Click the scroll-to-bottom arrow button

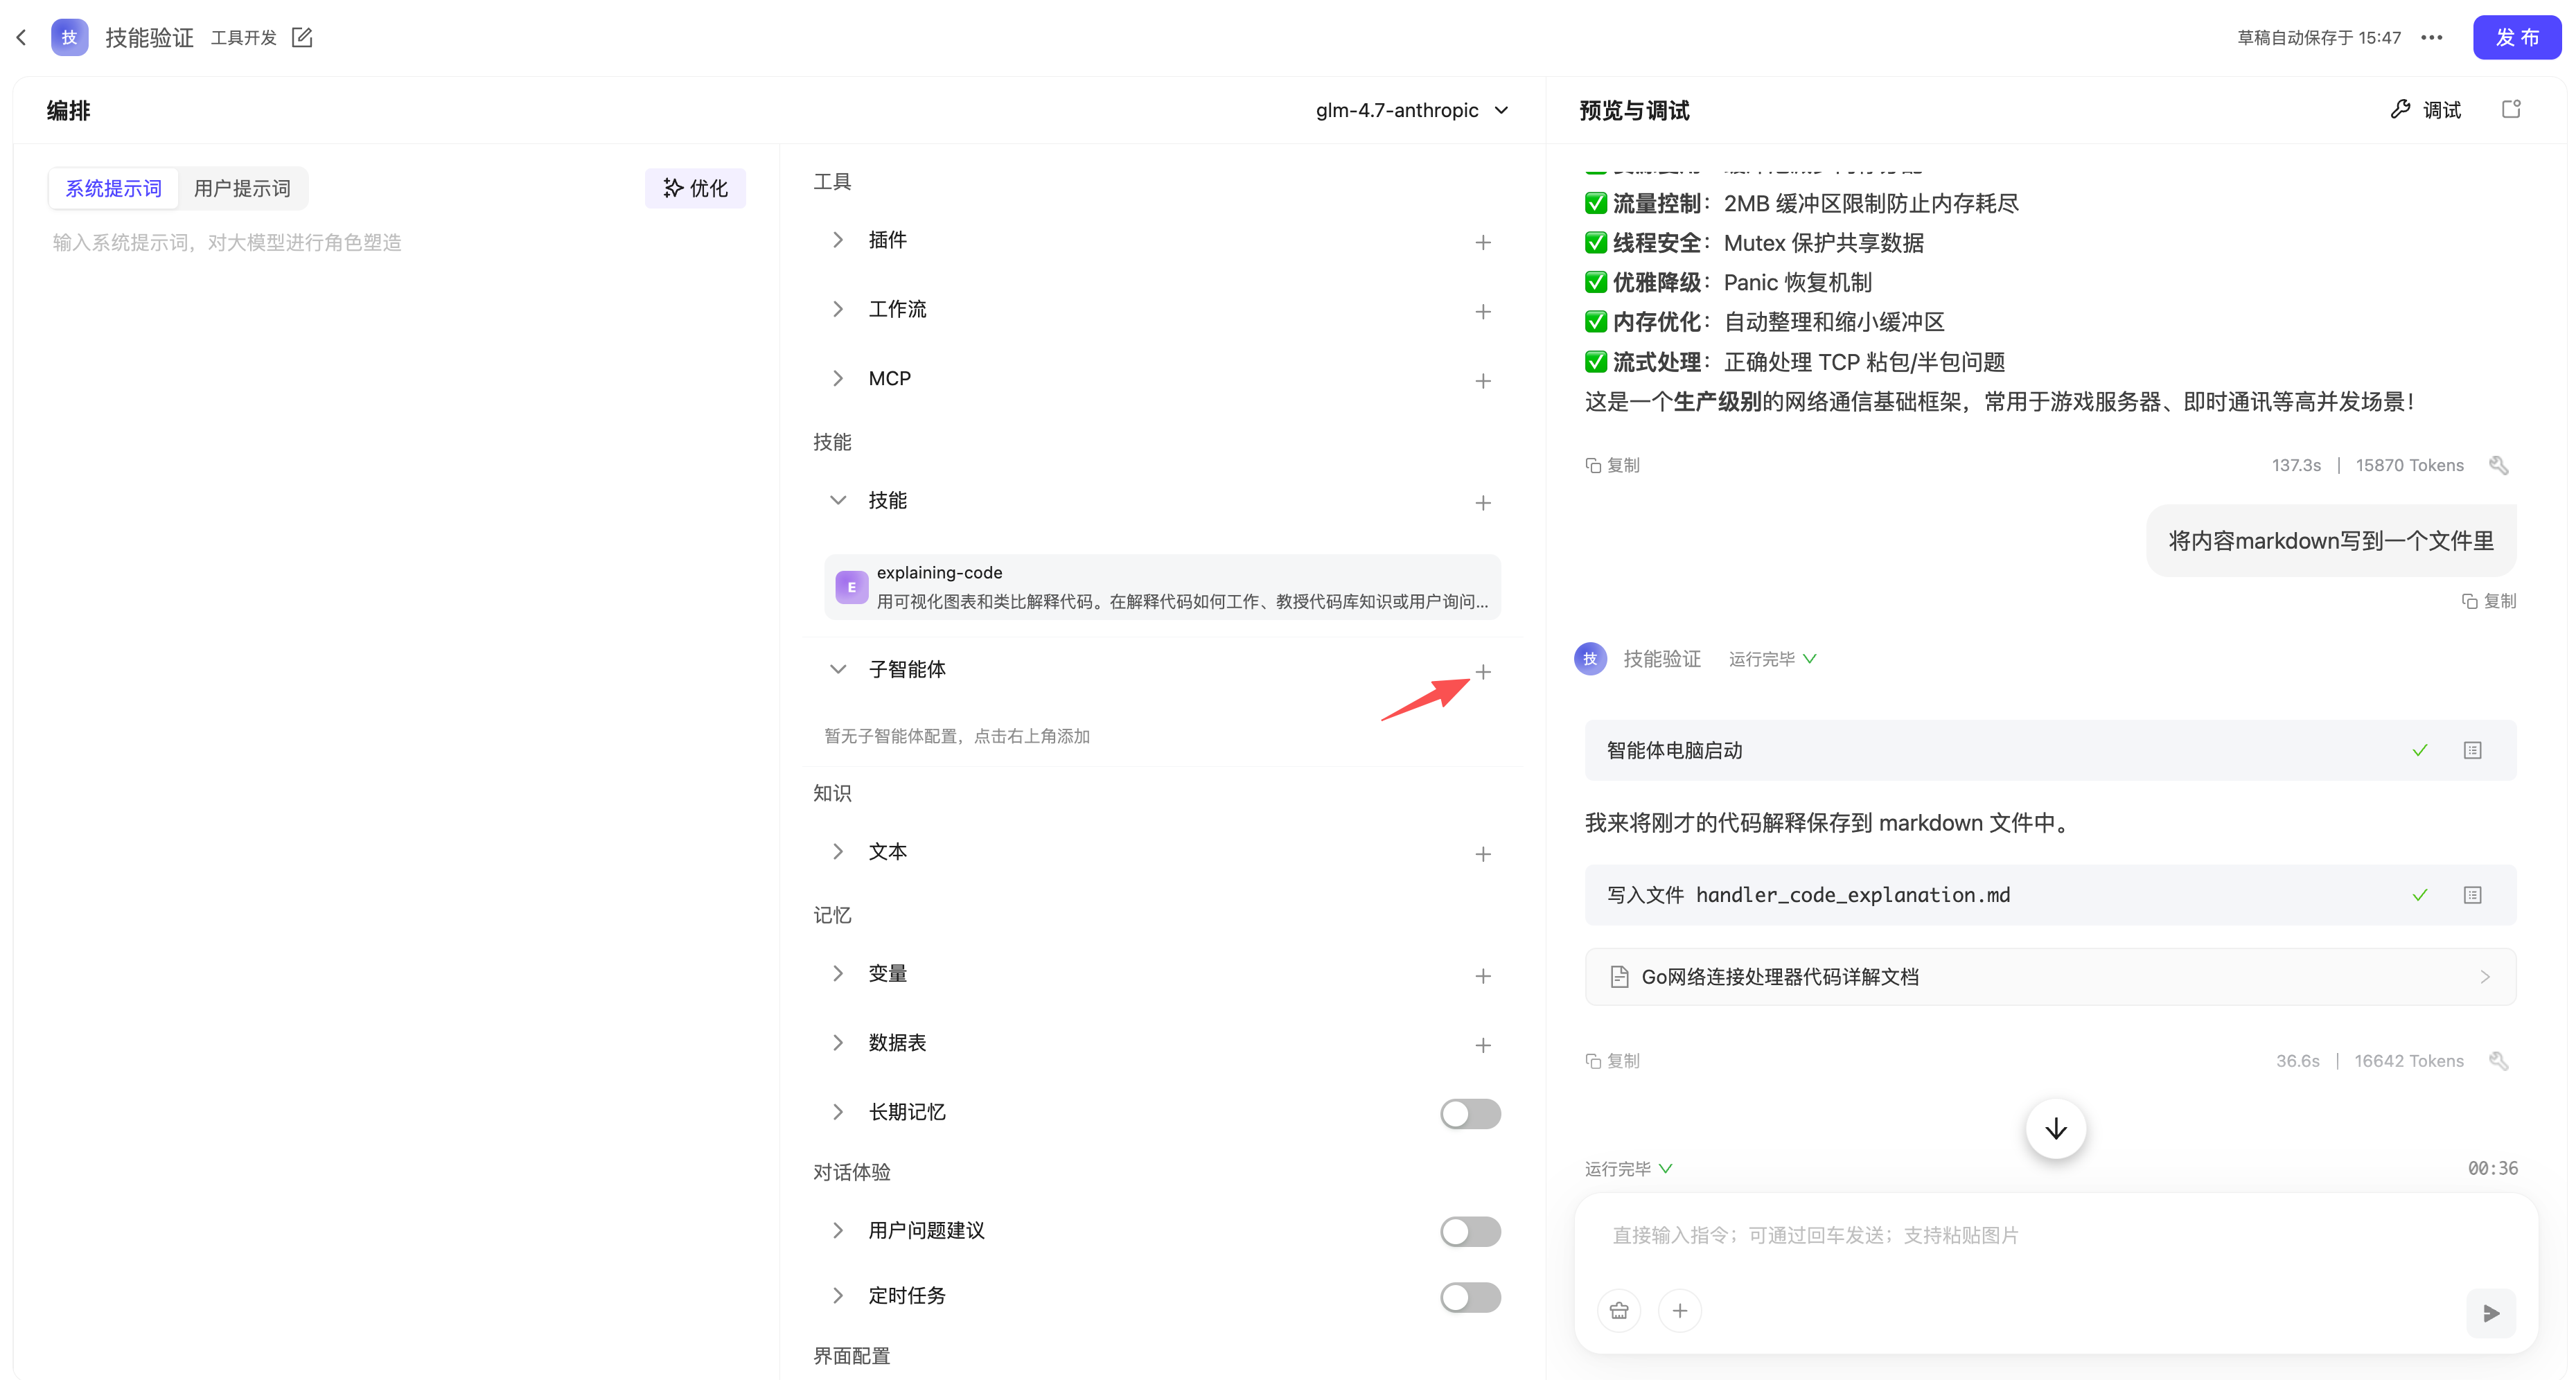point(2055,1129)
